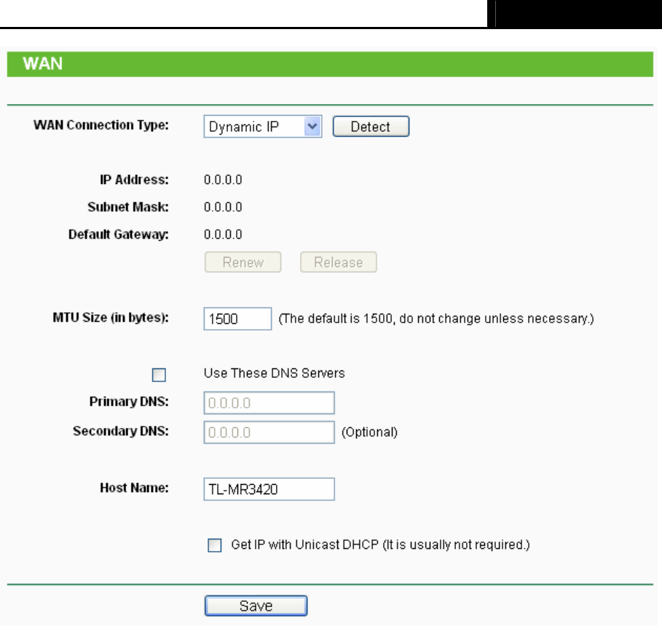Click the Primary DNS field
This screenshot has height=626, width=662.
[x=269, y=403]
